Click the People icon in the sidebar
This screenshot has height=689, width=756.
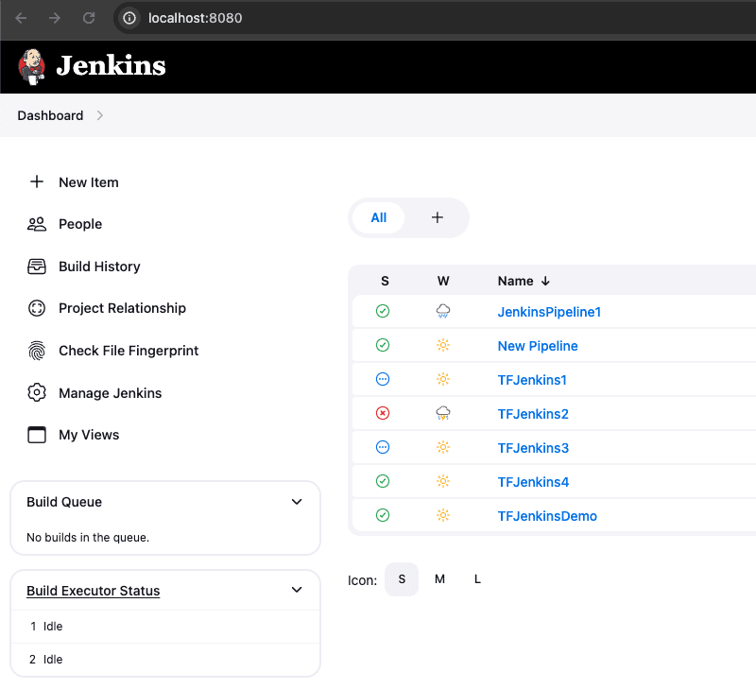[36, 224]
